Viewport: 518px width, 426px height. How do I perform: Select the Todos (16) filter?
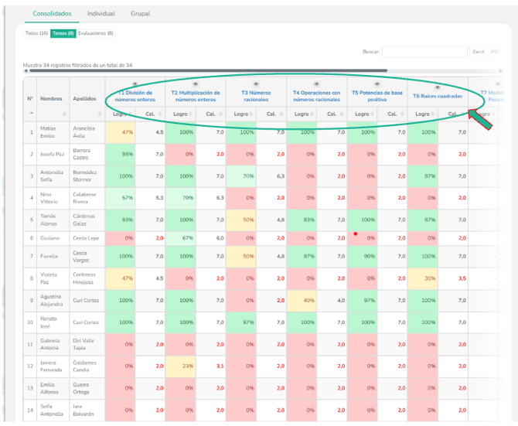36,33
